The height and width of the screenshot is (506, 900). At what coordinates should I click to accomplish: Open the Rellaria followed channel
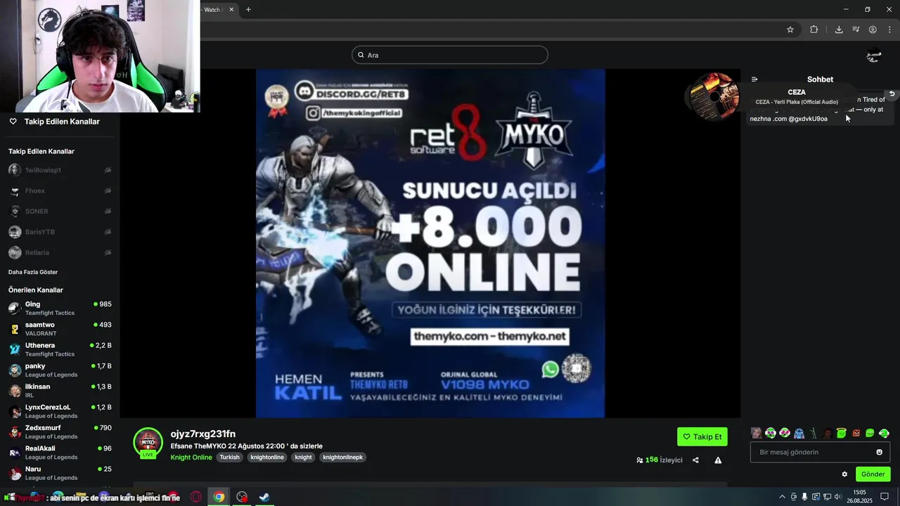pyautogui.click(x=60, y=252)
